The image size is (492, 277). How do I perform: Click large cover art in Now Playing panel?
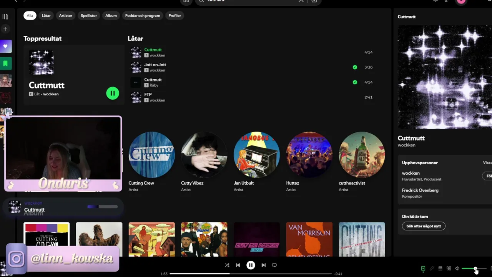click(445, 77)
